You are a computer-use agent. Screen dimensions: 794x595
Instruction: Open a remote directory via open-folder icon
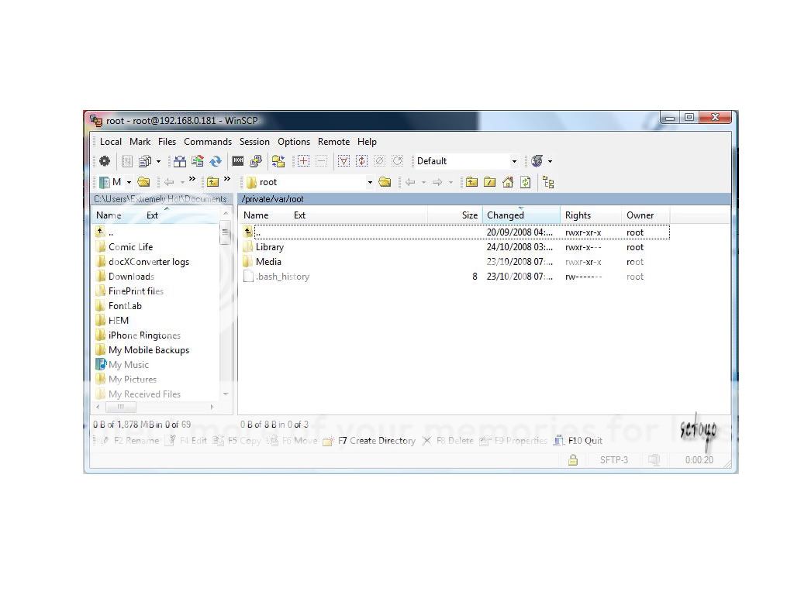pos(385,183)
